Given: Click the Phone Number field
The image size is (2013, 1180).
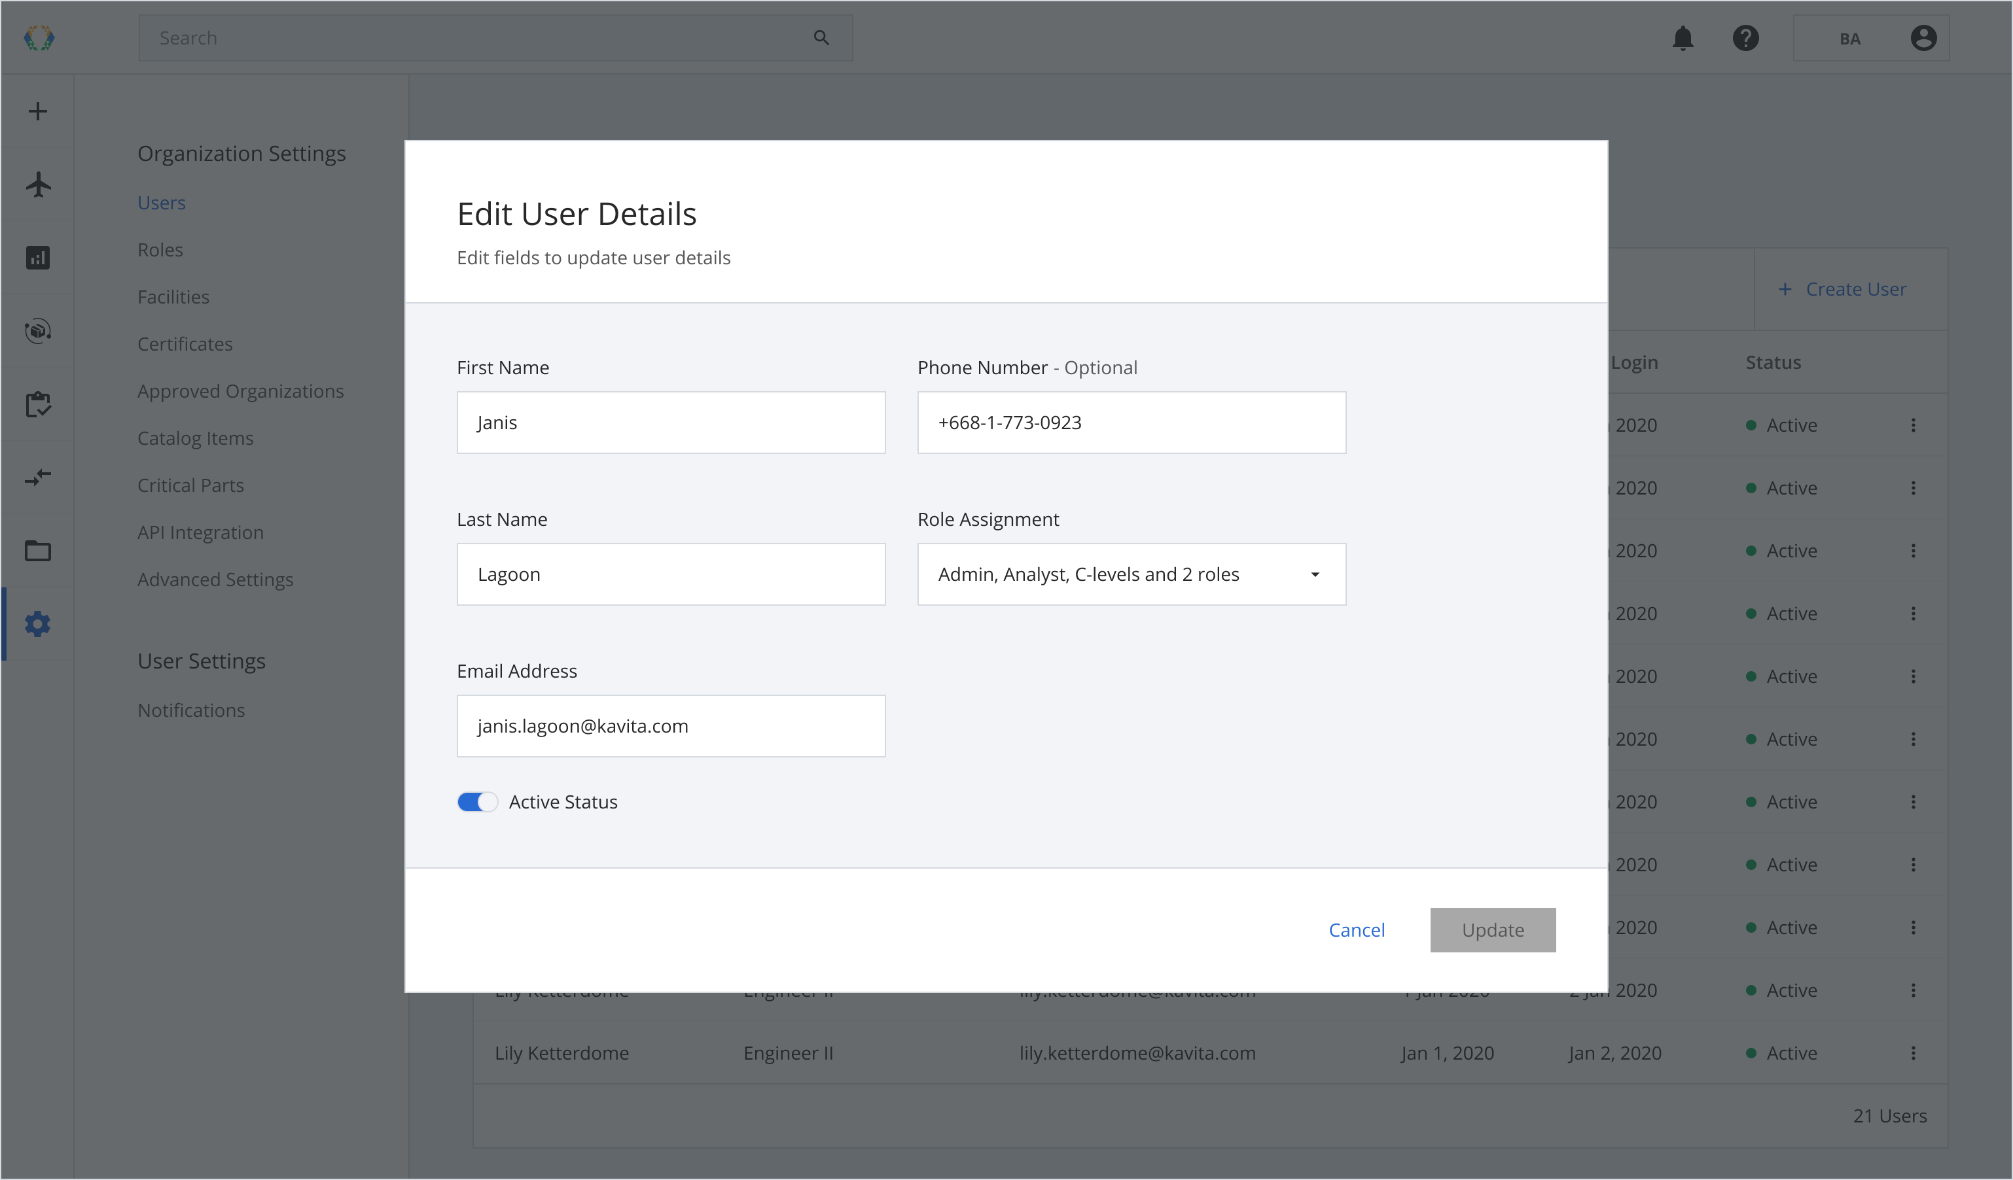Looking at the screenshot, I should point(1131,423).
